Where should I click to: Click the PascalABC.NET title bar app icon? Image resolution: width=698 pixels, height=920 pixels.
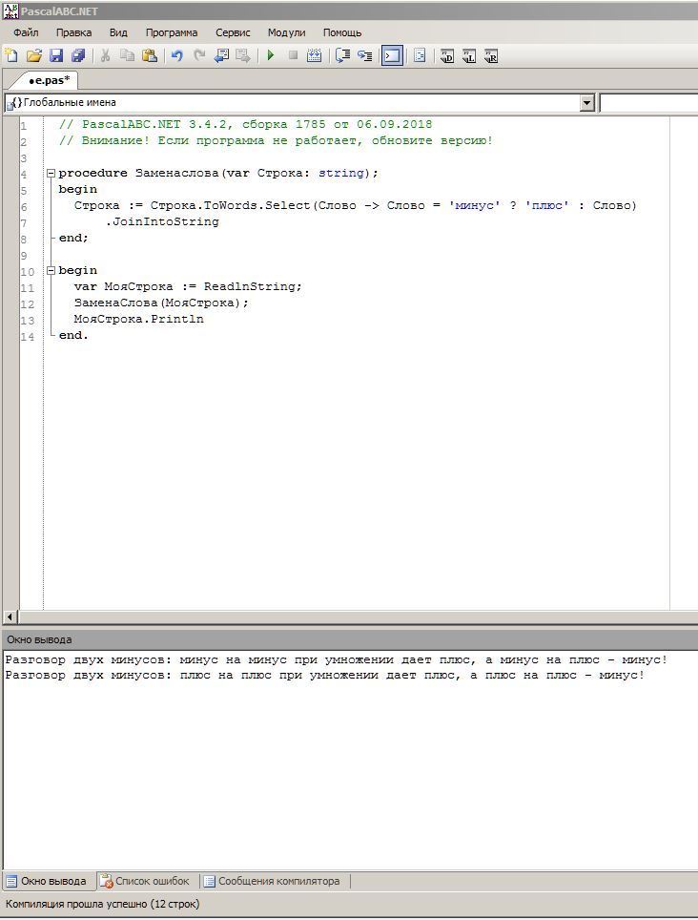coord(10,10)
